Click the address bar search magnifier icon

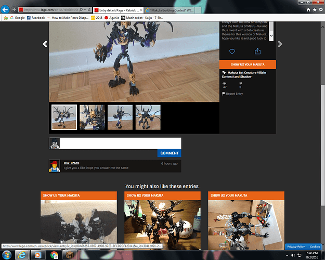(x=81, y=10)
